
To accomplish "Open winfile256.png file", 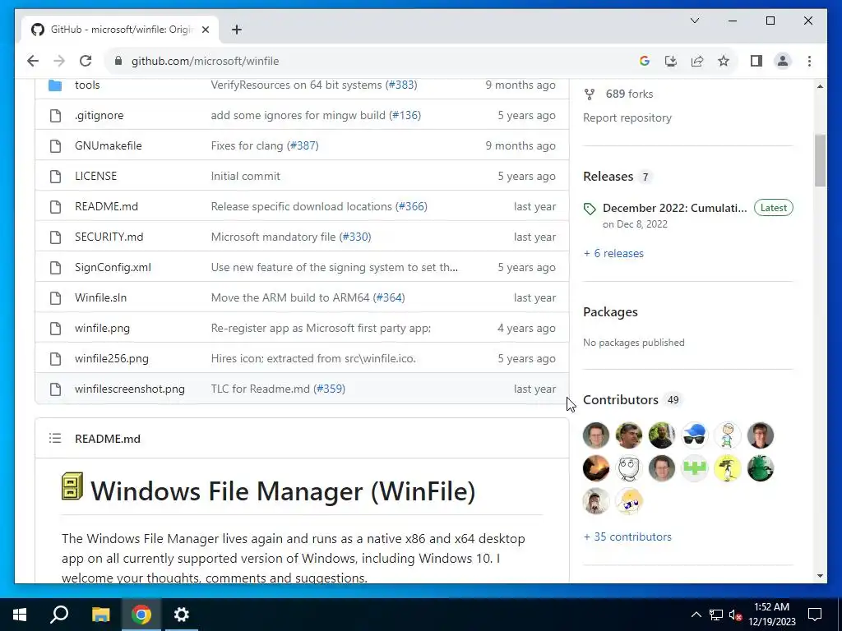I will point(112,358).
